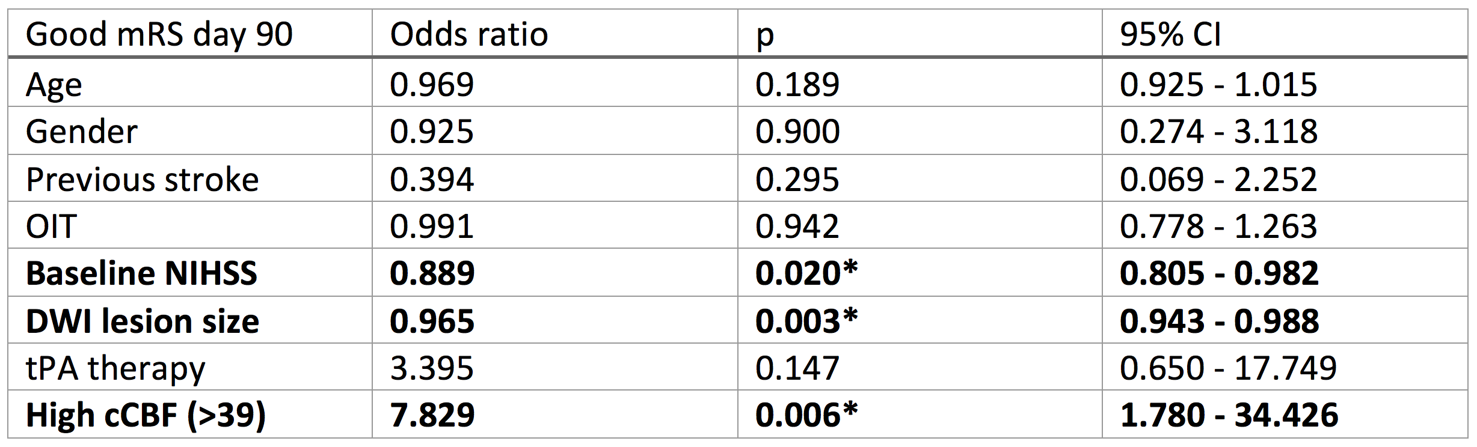Select the odds ratio value 0.394
Screen dimensions: 1477x447
pos(432,180)
